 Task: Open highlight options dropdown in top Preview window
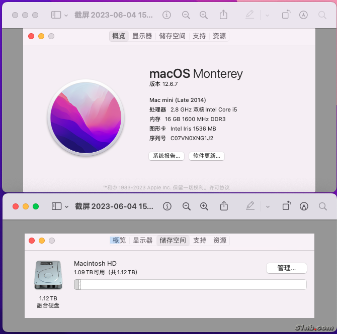(268, 16)
